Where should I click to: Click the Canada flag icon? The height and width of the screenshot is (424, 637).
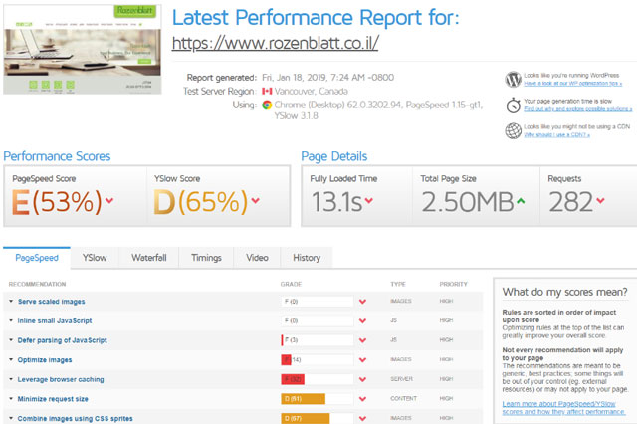click(267, 91)
